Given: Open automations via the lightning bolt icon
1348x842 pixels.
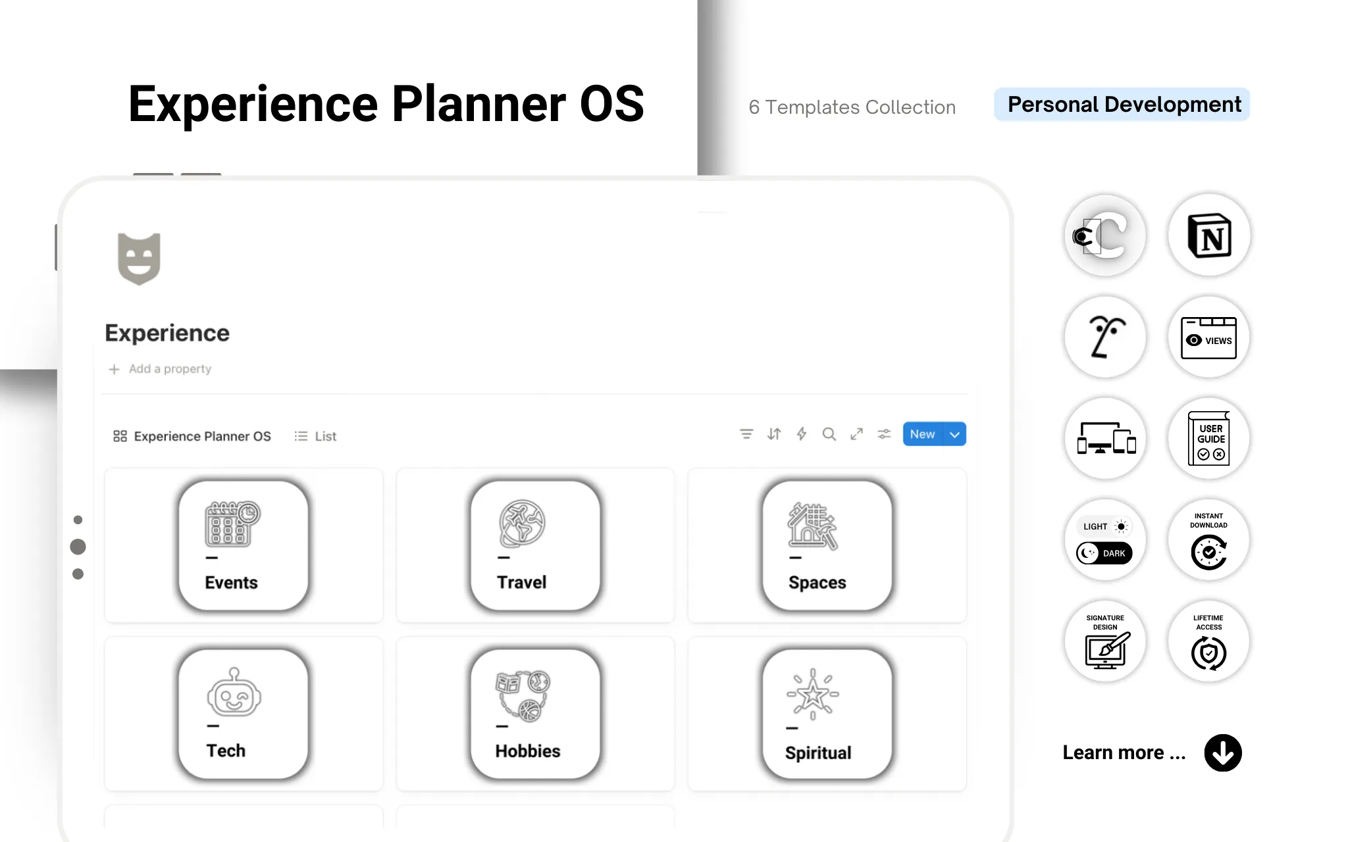Looking at the screenshot, I should coord(802,434).
